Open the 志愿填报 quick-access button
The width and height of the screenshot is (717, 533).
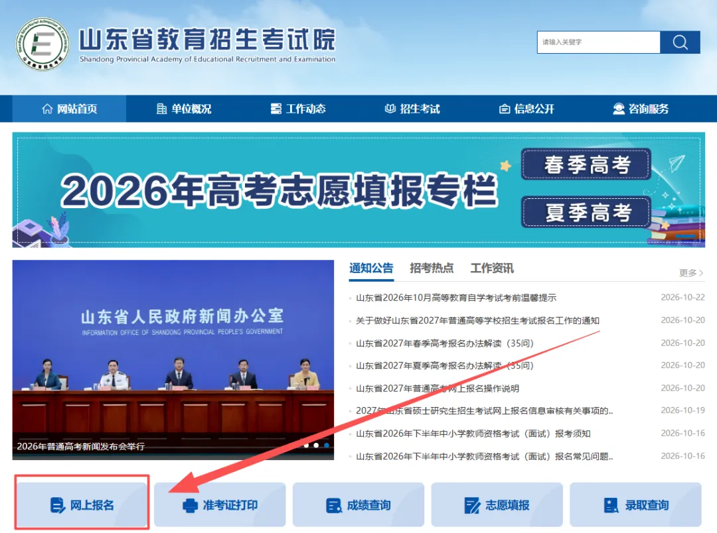tap(497, 504)
